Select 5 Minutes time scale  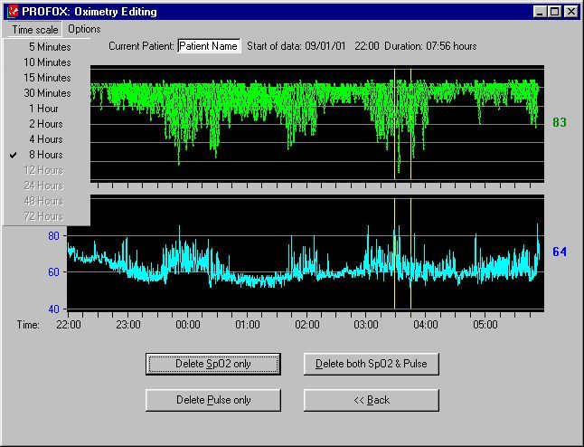46,47
